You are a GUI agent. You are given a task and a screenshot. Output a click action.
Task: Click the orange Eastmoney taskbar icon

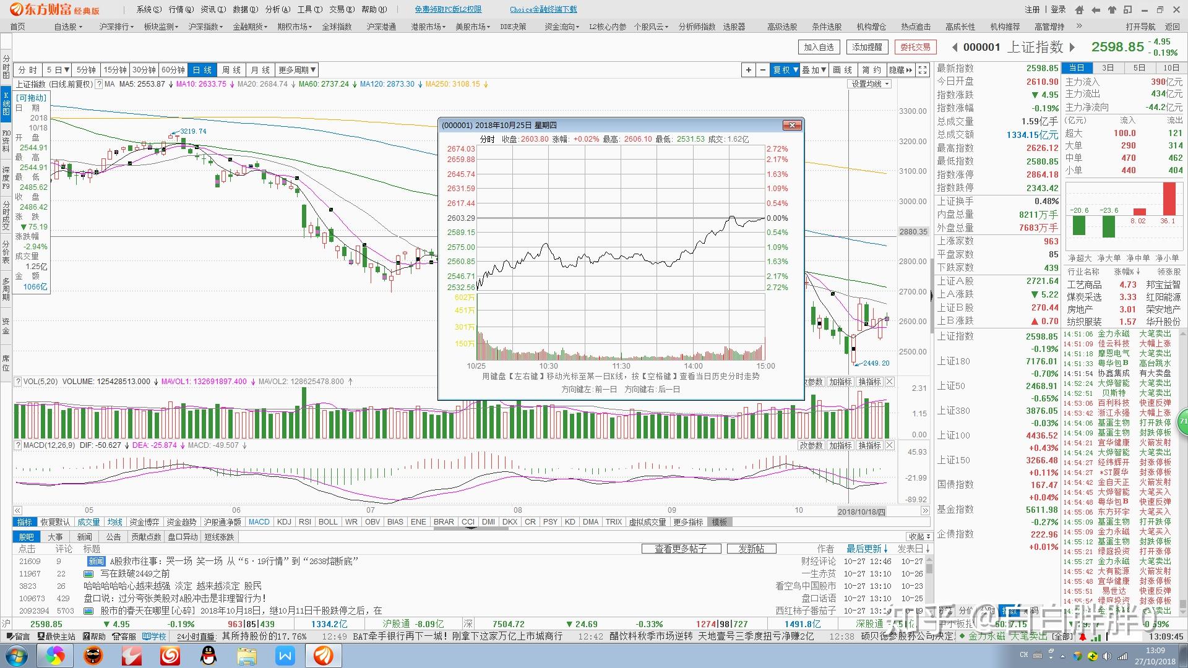[x=324, y=656]
